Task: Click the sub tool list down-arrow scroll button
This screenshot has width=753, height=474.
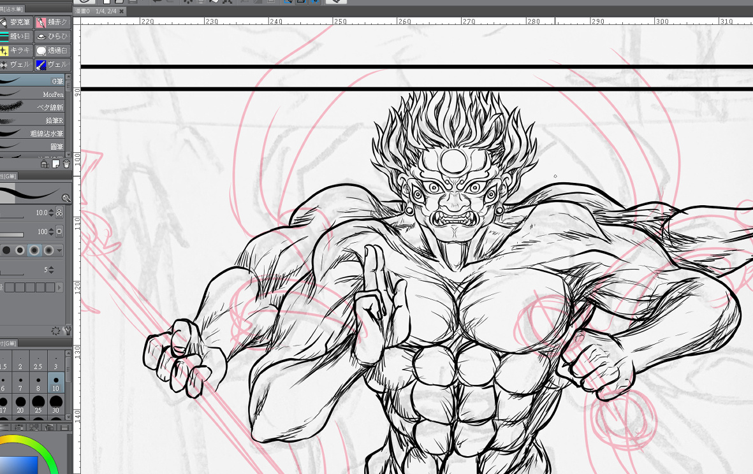Action: click(x=68, y=154)
